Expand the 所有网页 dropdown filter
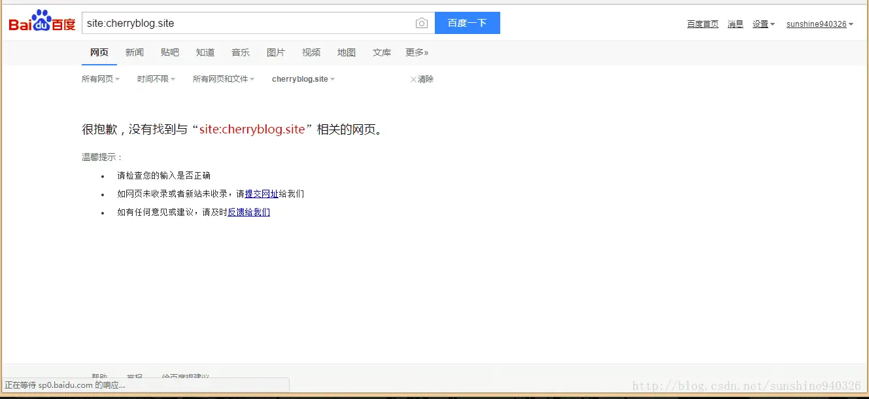Viewport: 869px width, 399px height. [x=101, y=79]
